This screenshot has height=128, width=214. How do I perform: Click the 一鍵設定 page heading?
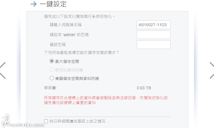(53, 4)
